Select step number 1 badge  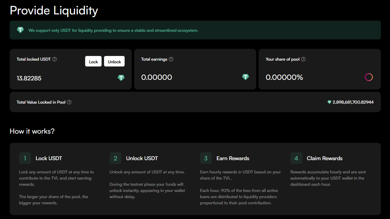25,158
